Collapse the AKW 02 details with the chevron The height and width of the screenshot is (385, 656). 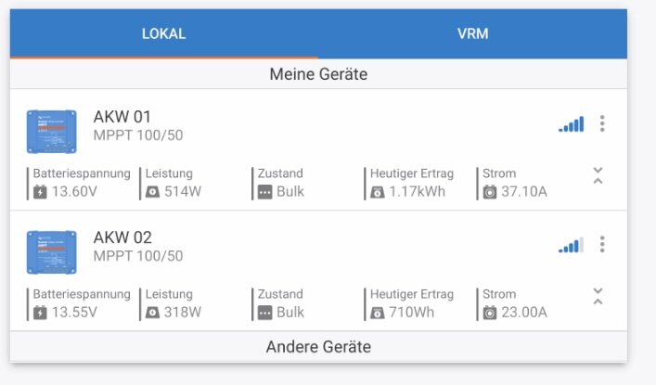coord(598,296)
